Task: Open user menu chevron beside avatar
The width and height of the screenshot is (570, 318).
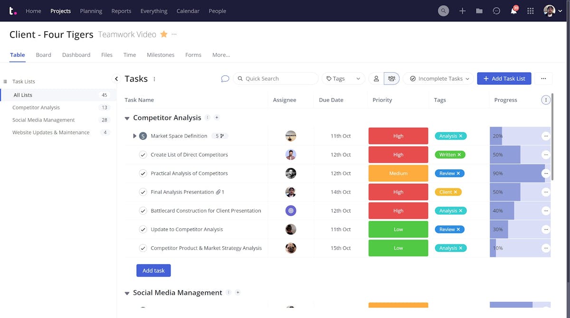Action: [x=560, y=11]
